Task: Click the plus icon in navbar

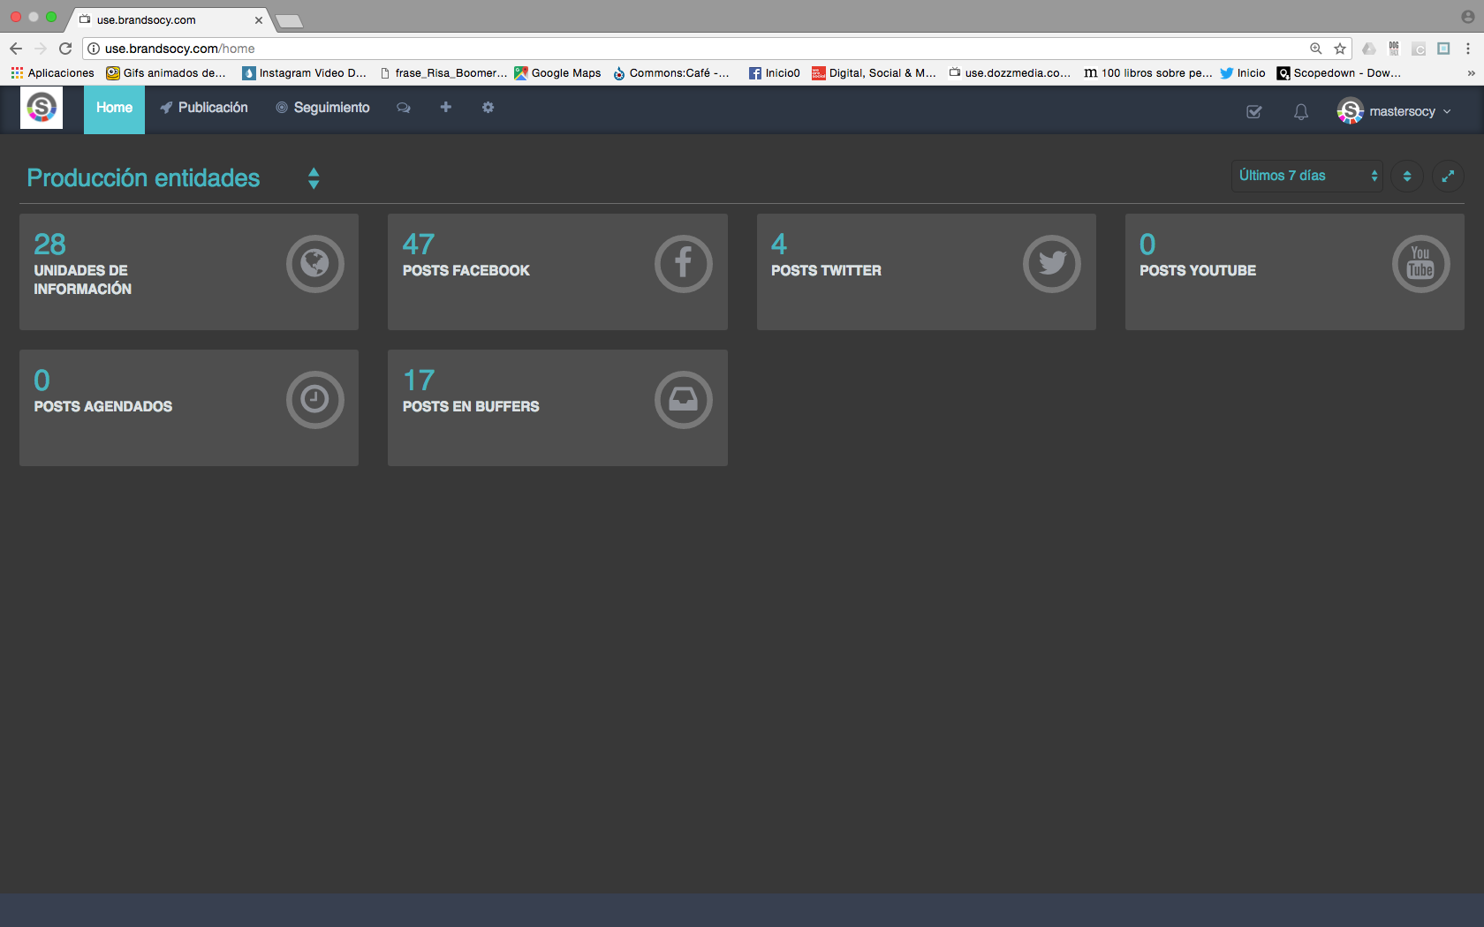Action: [446, 107]
